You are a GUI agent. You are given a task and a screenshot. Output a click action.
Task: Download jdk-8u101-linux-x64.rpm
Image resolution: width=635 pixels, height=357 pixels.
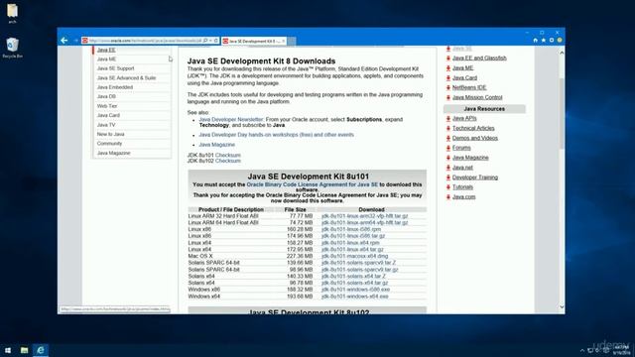tap(350, 243)
